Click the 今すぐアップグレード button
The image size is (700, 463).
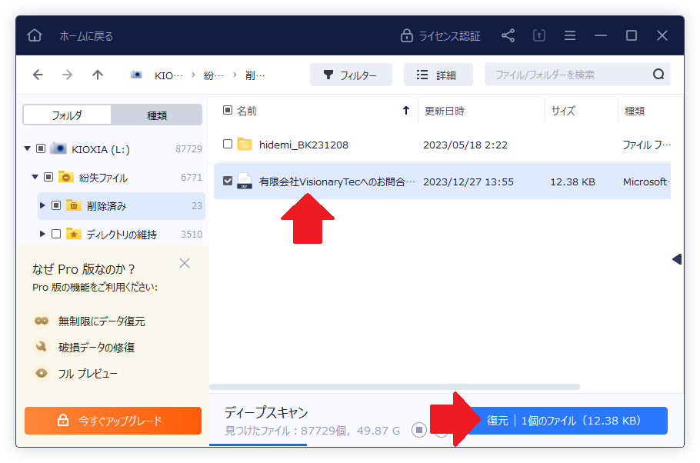pos(113,421)
